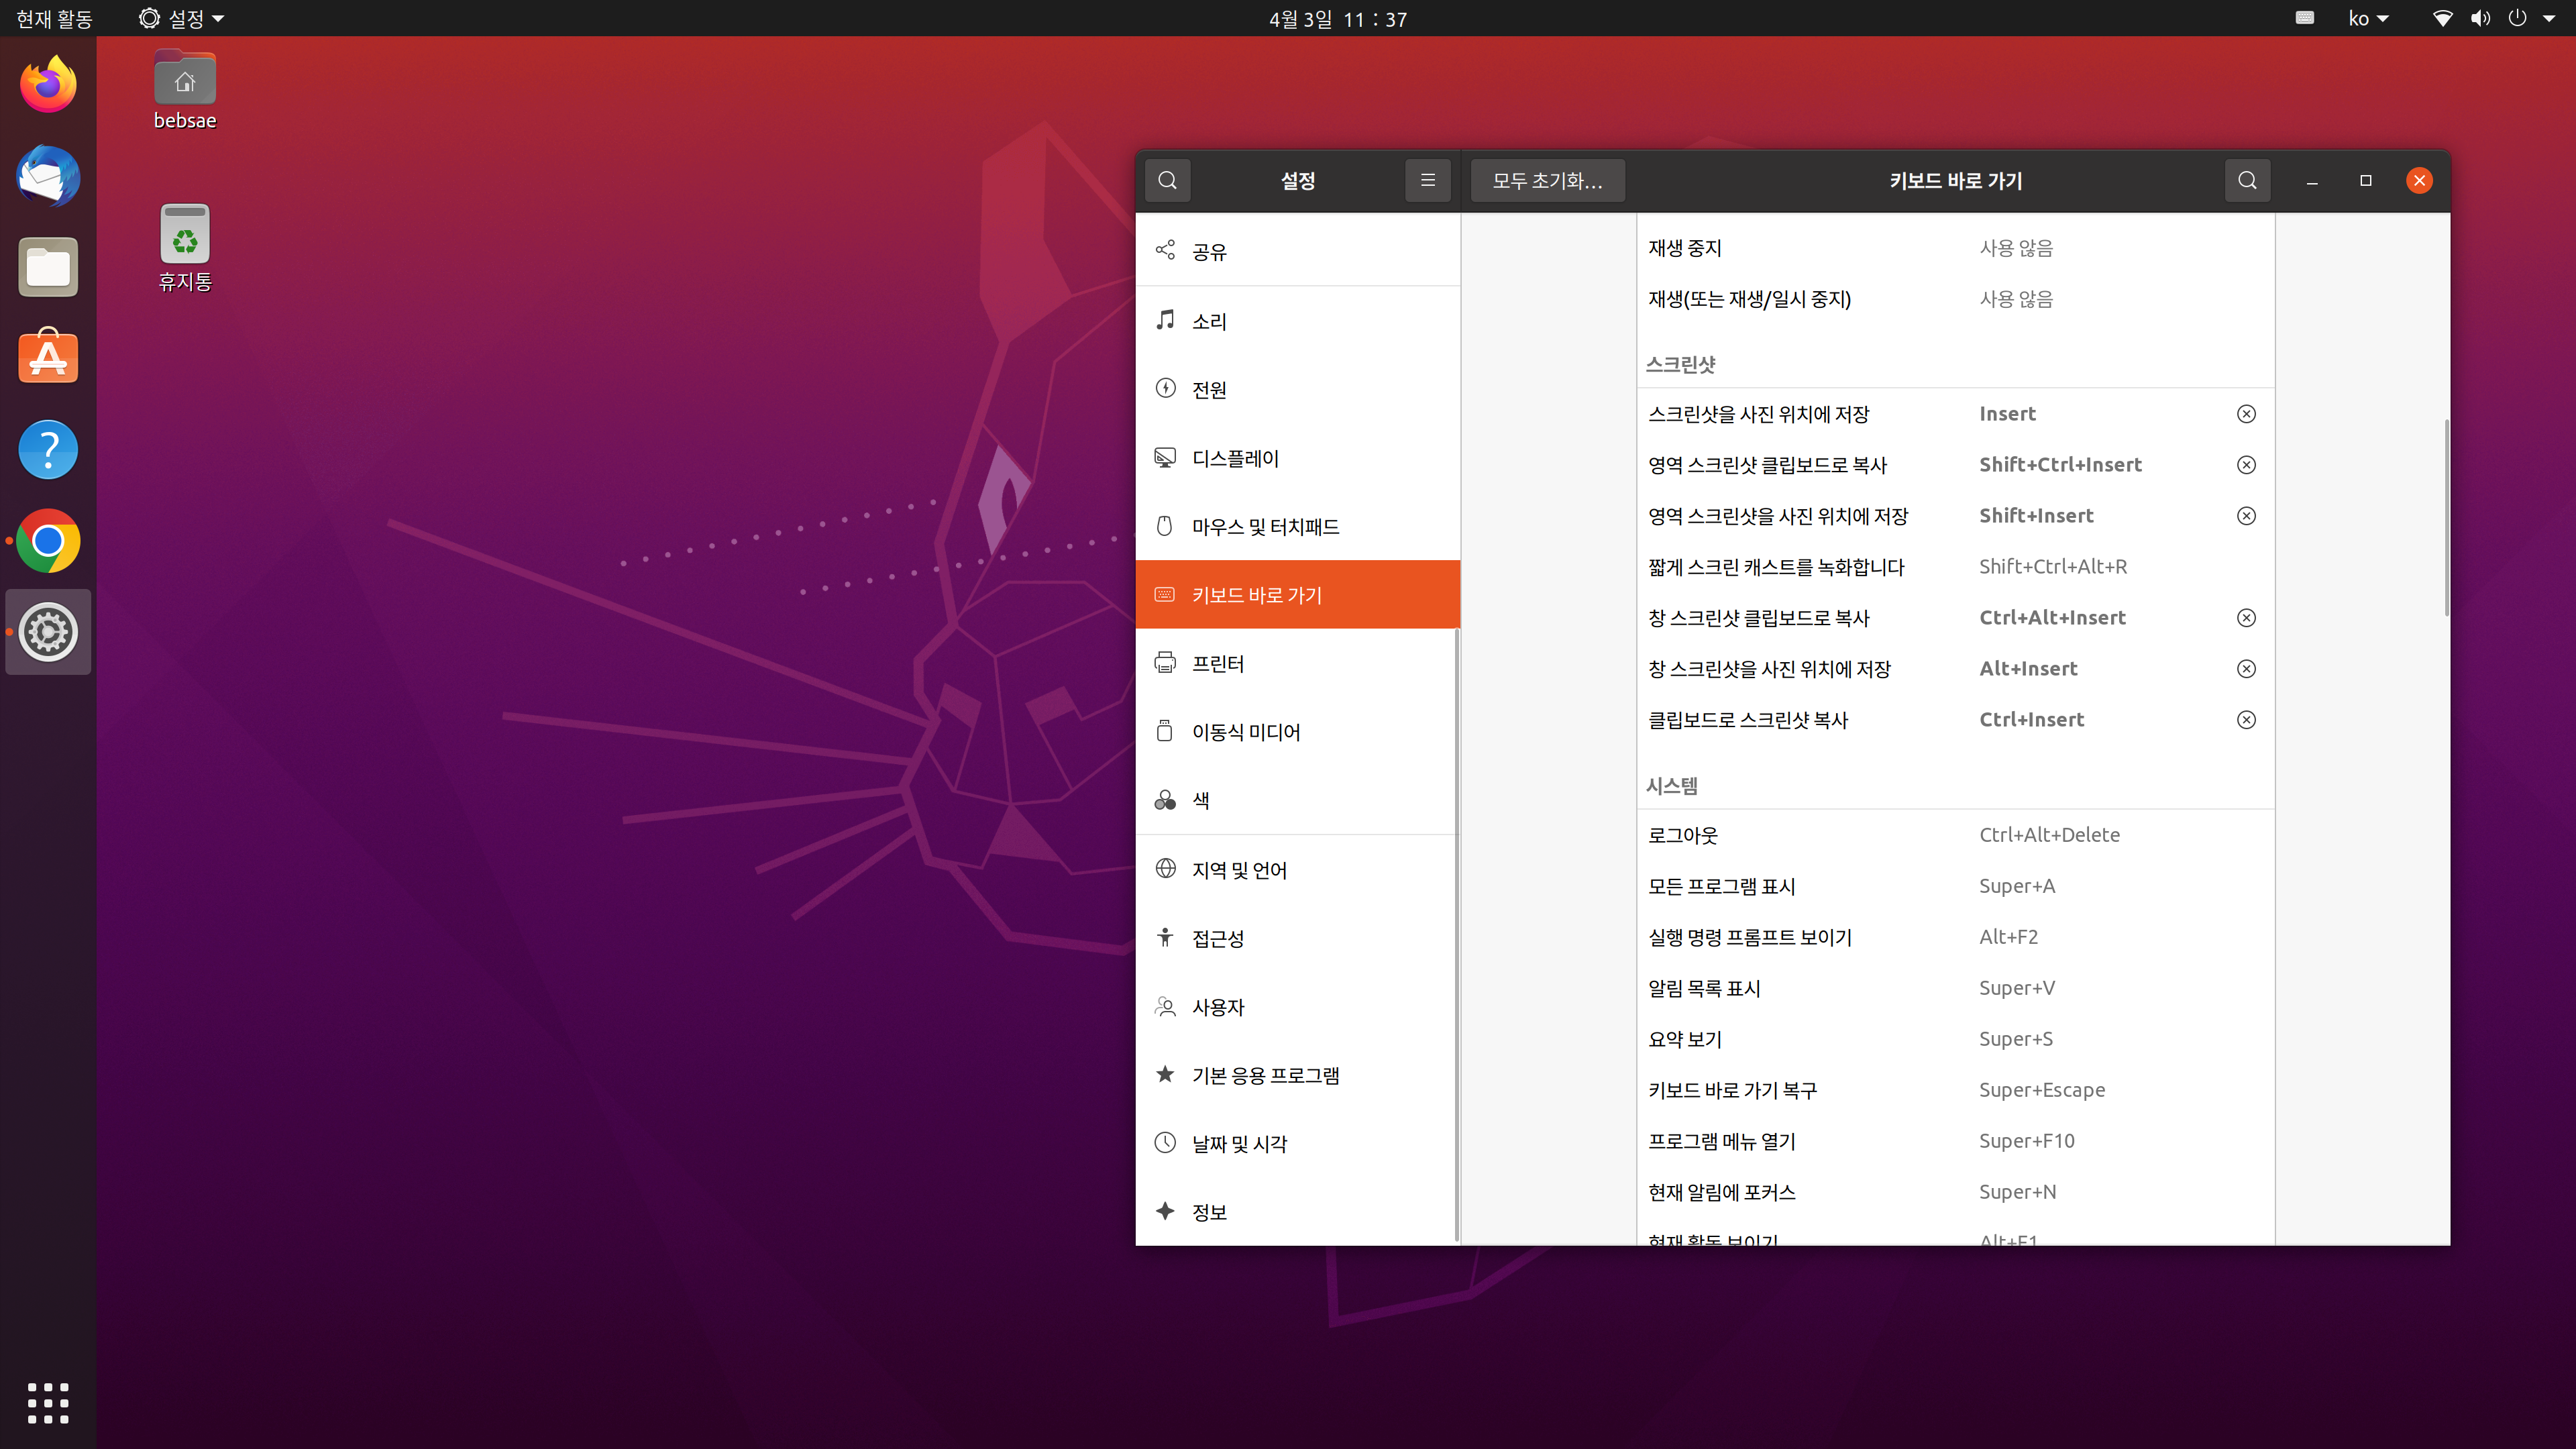Open Google Chrome from the dock
The height and width of the screenshot is (1449, 2576).
coord(48,541)
